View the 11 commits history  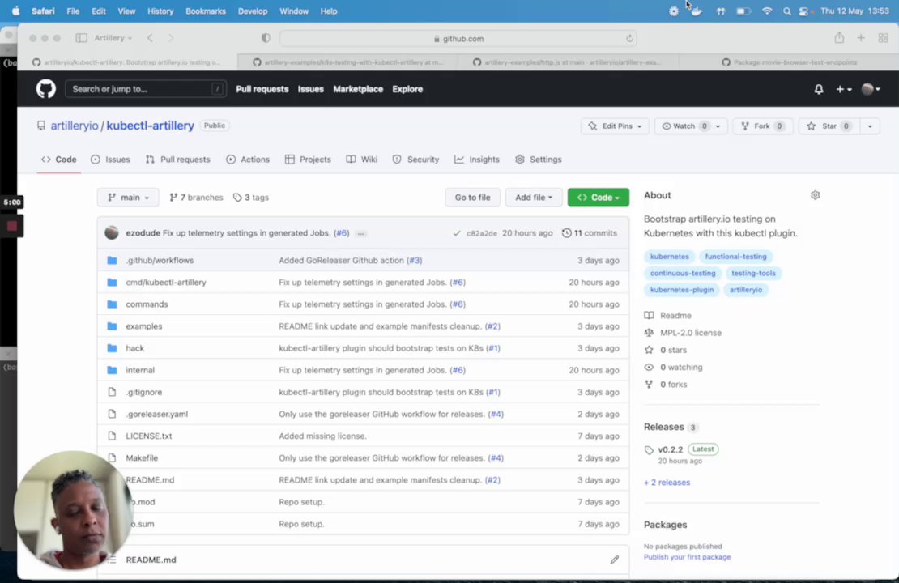(x=590, y=233)
